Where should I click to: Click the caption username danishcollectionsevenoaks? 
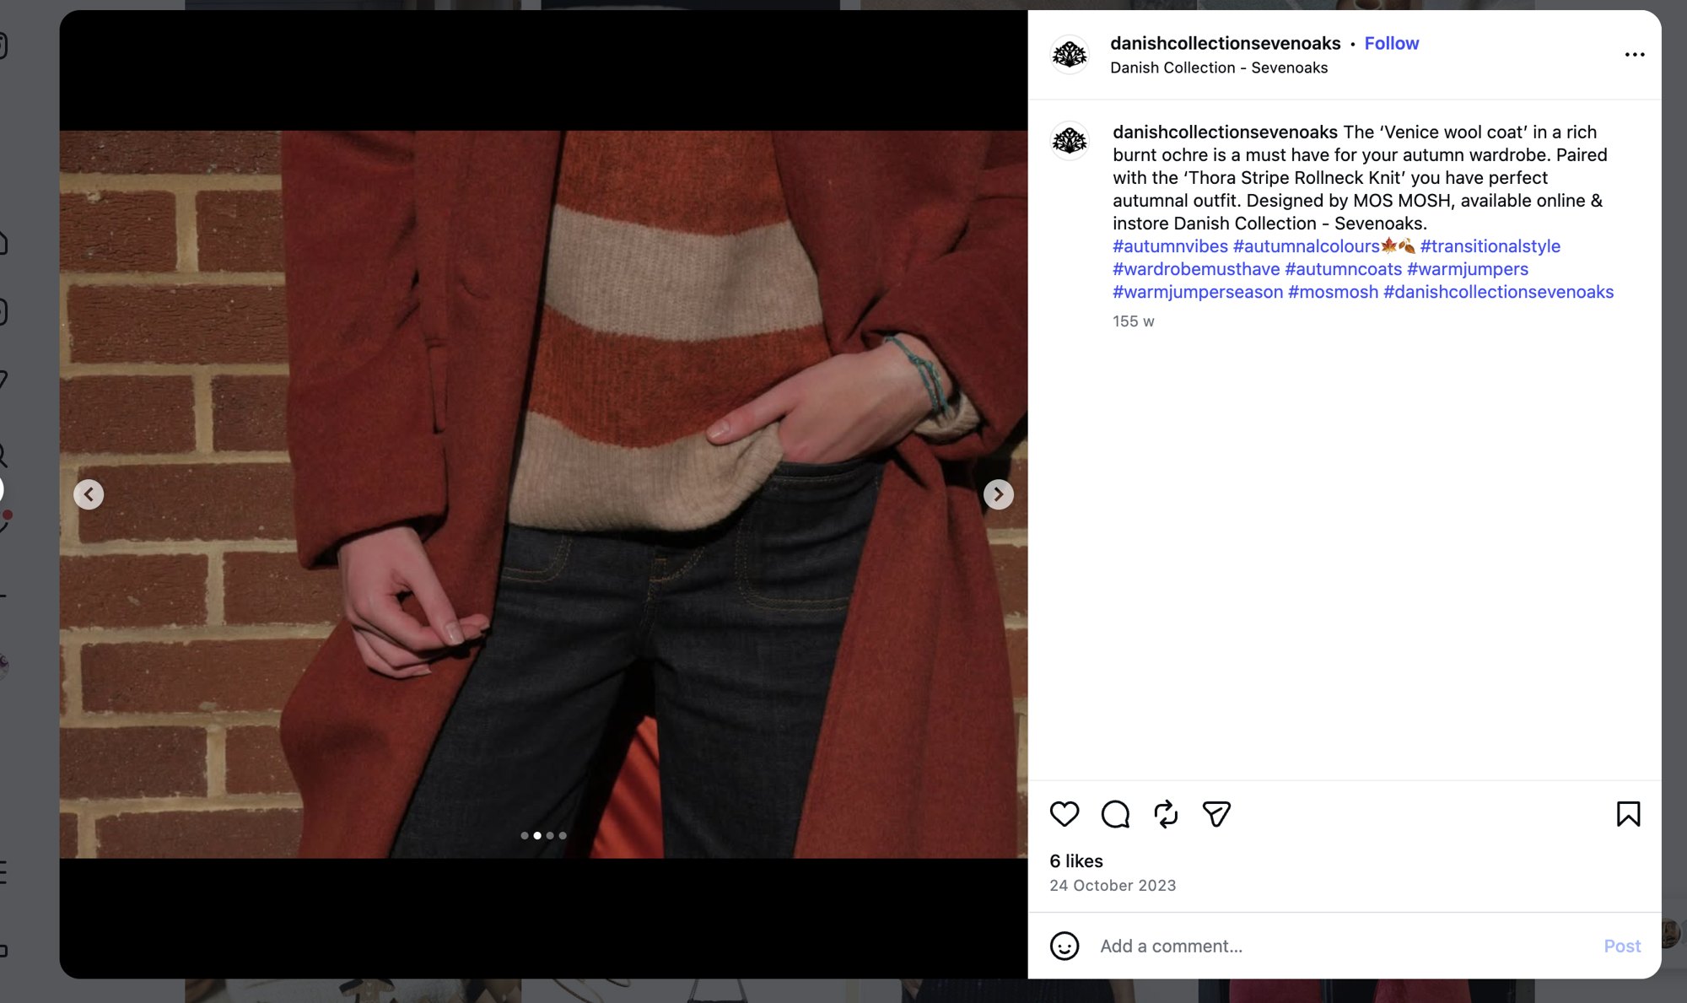point(1225,132)
